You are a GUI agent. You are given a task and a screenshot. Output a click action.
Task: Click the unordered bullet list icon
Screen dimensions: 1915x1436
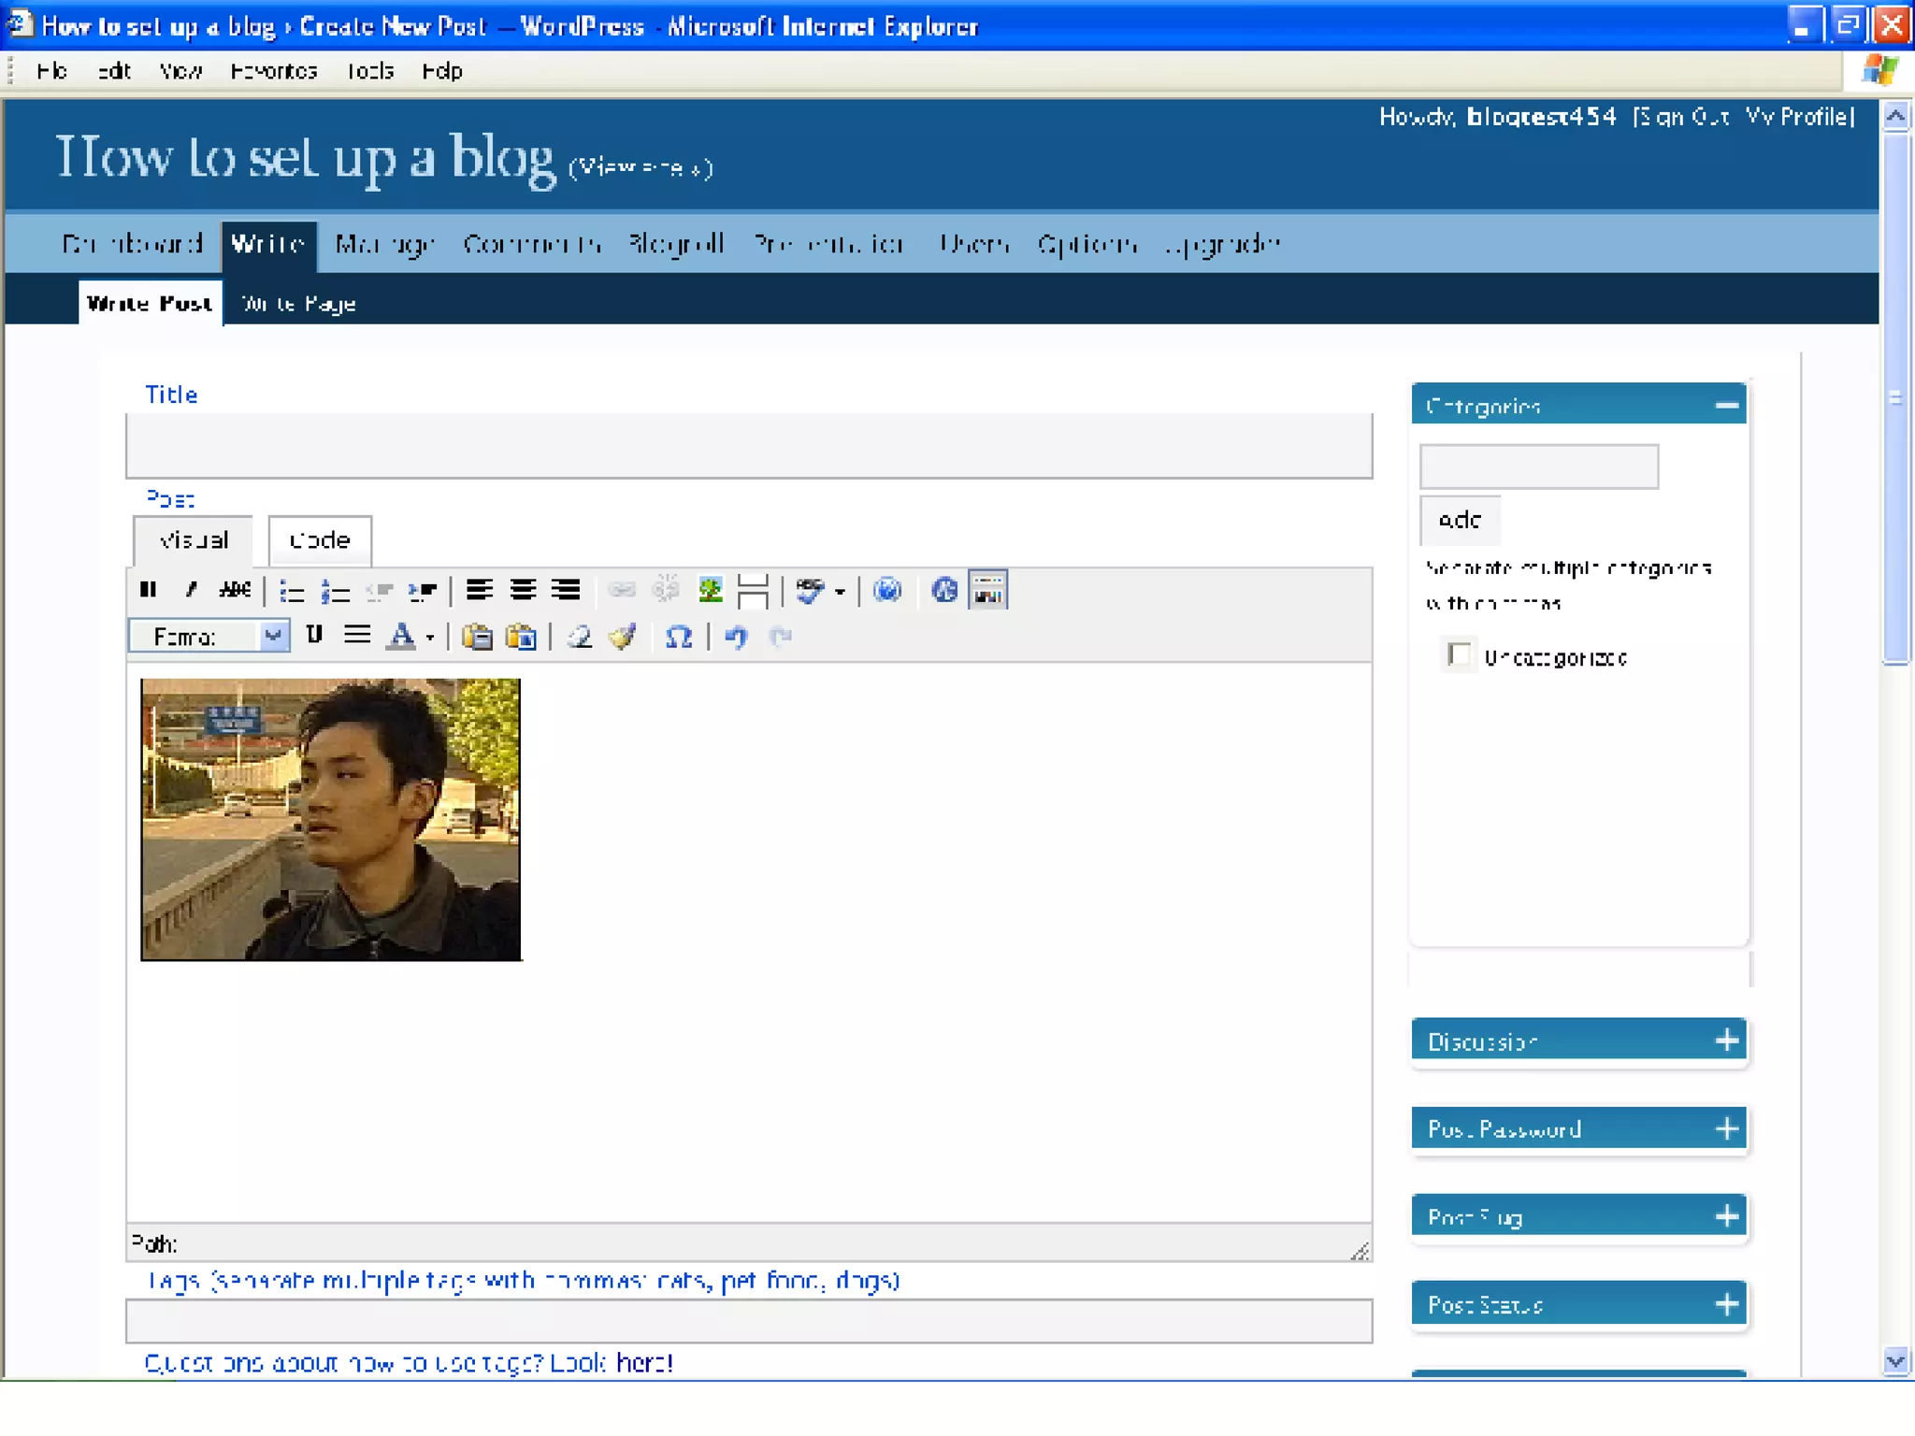point(292,591)
